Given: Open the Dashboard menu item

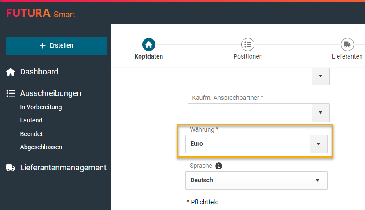Looking at the screenshot, I should pos(39,72).
